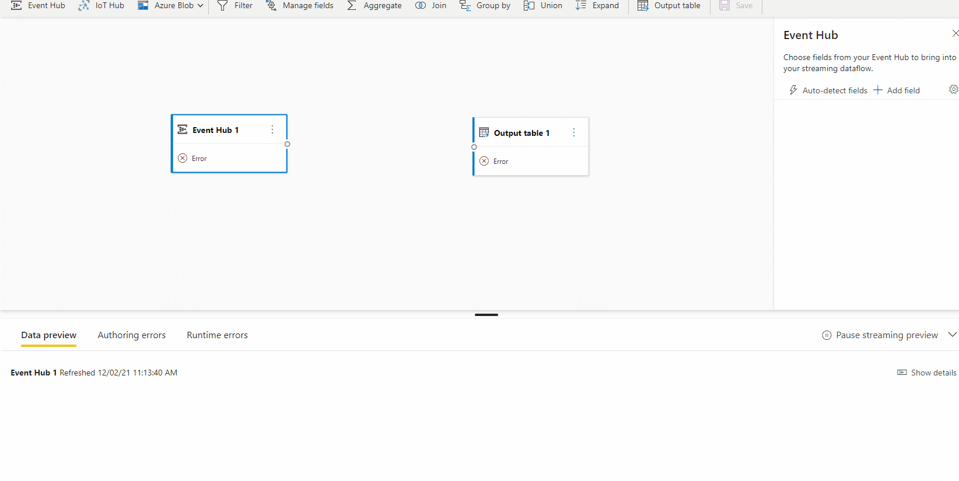Click Auto-detect fields
This screenshot has width=959, height=481.
tap(828, 90)
